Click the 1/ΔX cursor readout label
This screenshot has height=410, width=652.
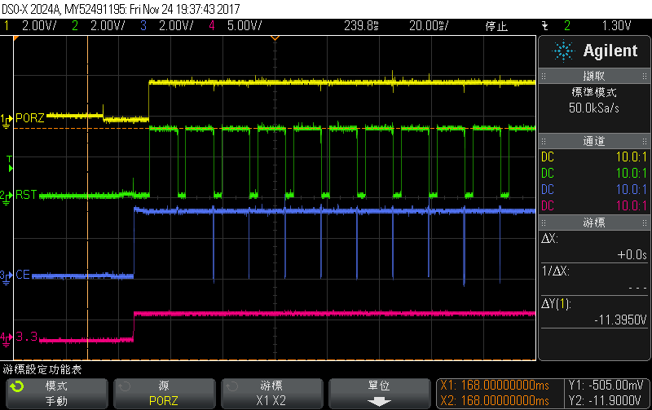[x=556, y=271]
